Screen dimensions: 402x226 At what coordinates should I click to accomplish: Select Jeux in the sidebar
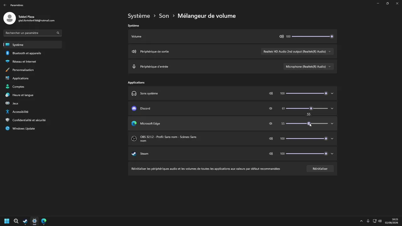pos(33,103)
